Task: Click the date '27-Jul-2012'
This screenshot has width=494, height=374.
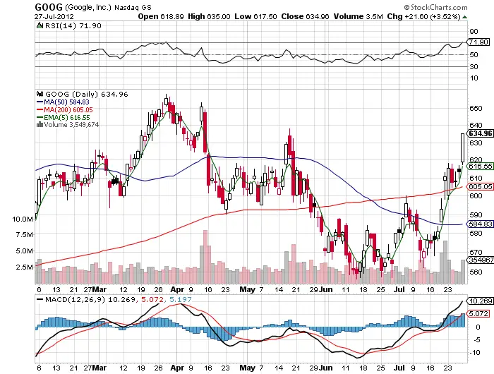Action: tap(54, 16)
